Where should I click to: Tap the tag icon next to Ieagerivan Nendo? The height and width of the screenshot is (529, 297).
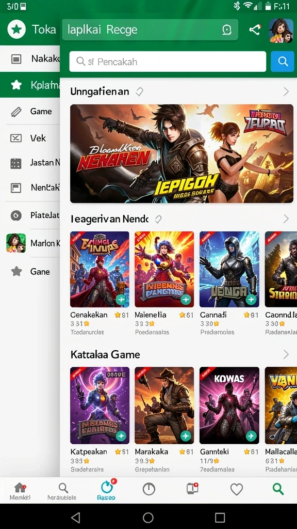click(158, 220)
